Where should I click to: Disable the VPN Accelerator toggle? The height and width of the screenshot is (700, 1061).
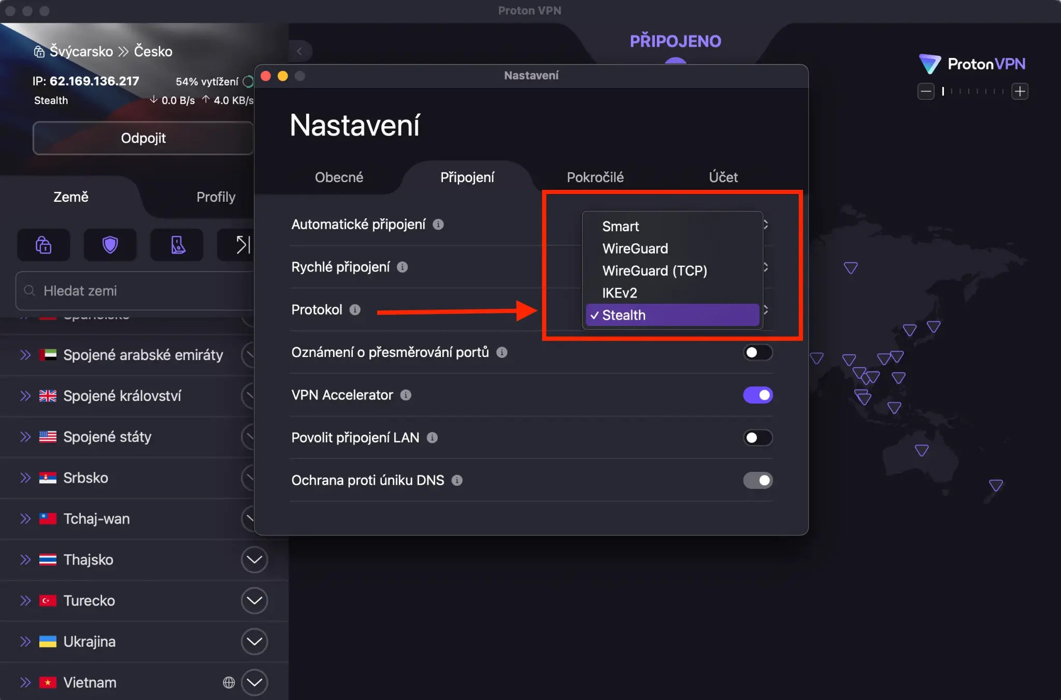(x=757, y=395)
